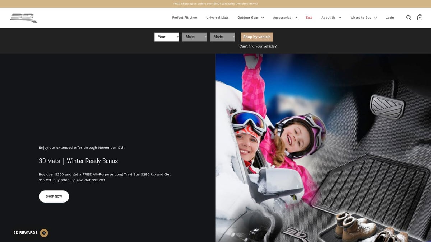This screenshot has width=431, height=242.
Task: Open the Make dropdown
Action: [x=194, y=37]
